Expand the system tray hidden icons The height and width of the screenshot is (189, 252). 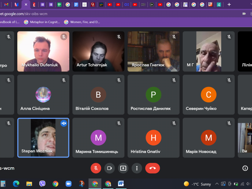(x=217, y=184)
